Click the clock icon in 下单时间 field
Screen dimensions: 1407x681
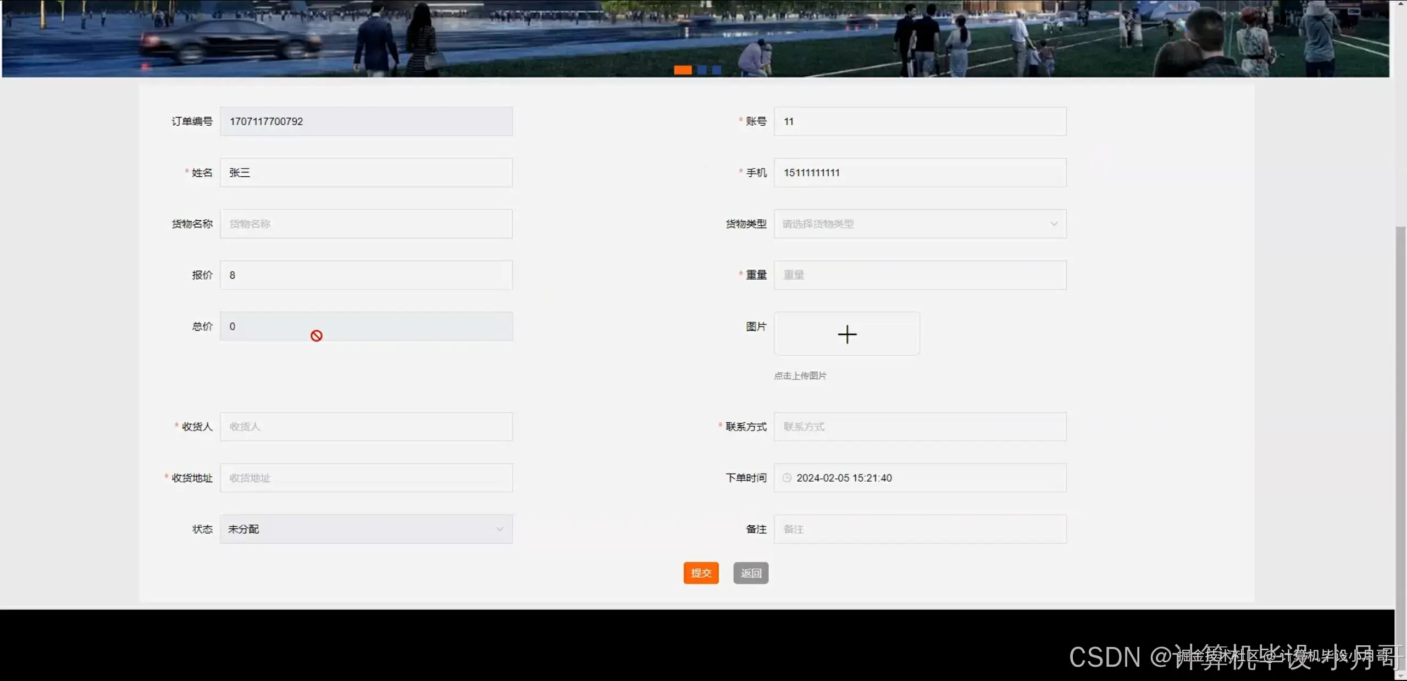tap(787, 478)
